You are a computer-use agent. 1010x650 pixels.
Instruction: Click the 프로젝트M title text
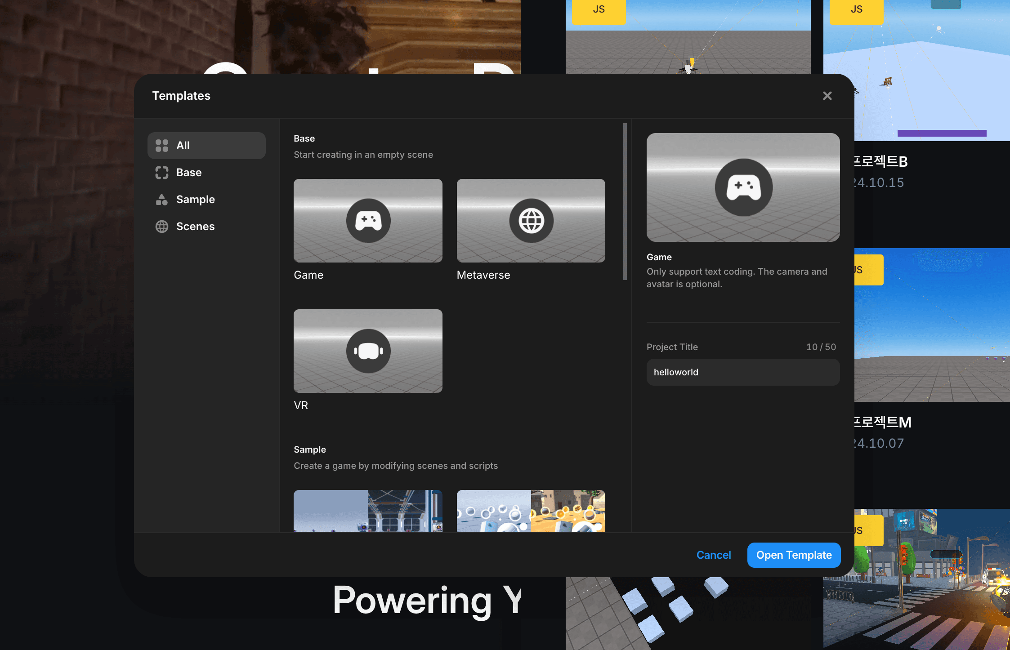pos(883,422)
